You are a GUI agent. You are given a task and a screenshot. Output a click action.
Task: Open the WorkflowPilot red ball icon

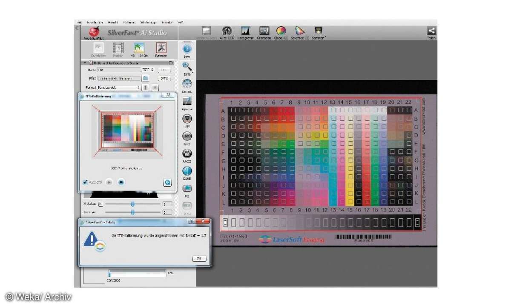coord(94,32)
